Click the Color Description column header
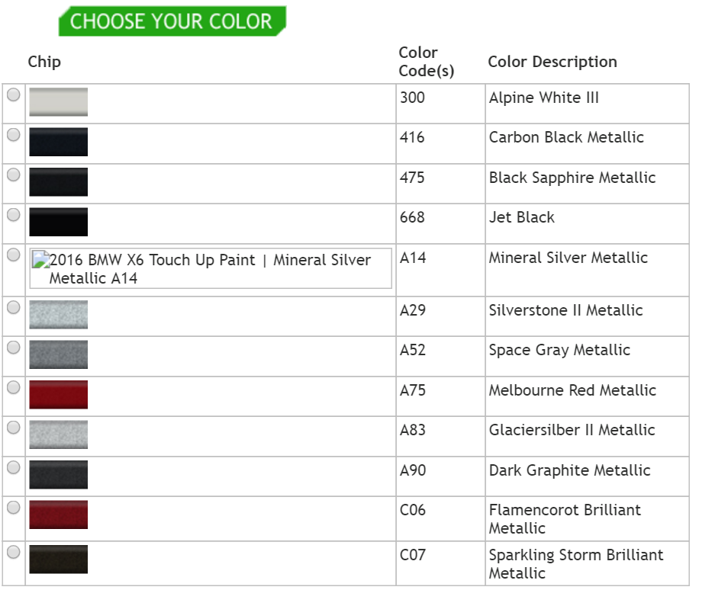 552,62
